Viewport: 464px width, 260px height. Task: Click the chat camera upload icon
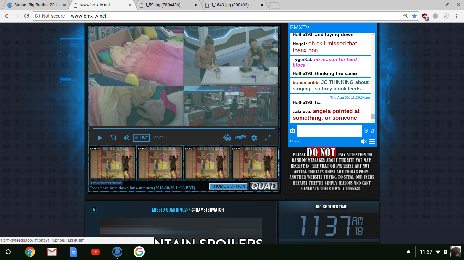(292, 131)
